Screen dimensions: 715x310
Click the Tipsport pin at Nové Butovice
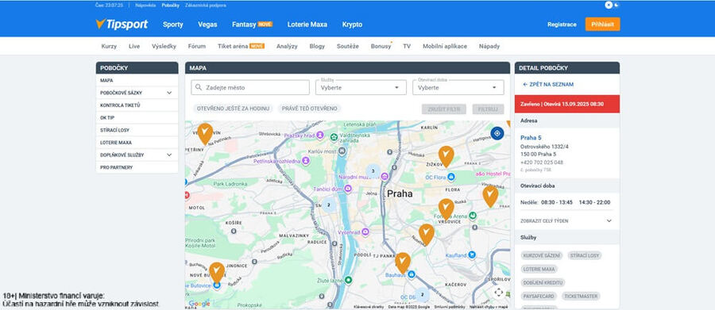(217, 273)
